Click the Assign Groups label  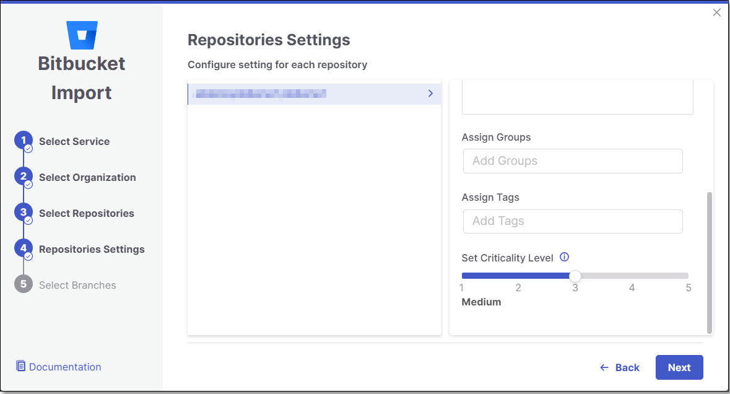point(497,138)
